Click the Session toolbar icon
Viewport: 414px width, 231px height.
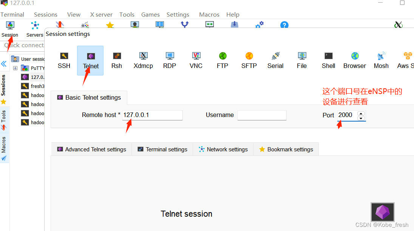[x=10, y=29]
